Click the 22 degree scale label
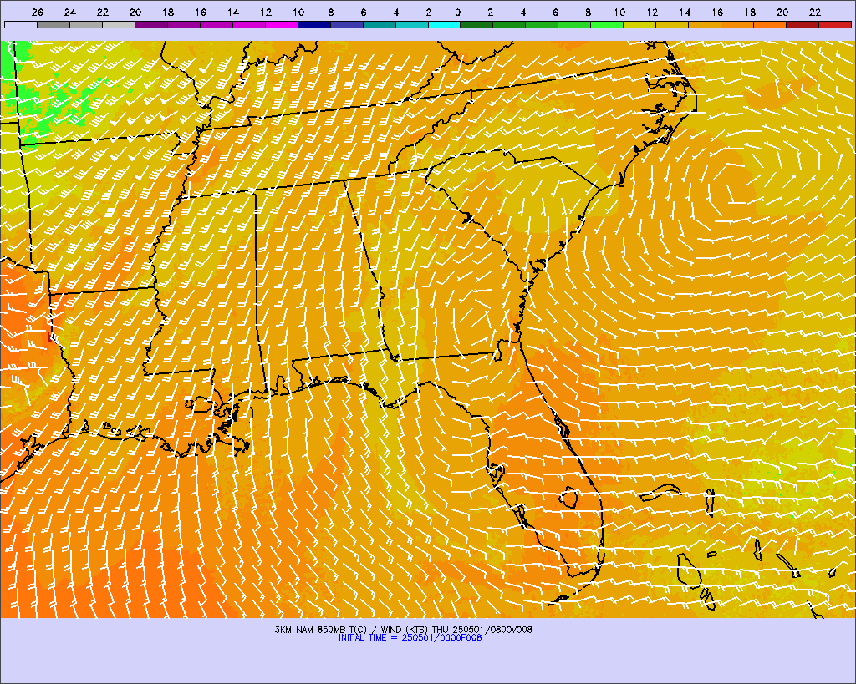 (815, 12)
